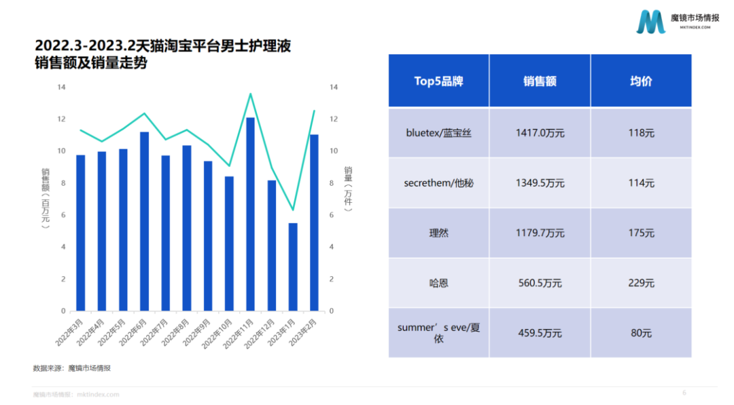Click the 均价 column header
This screenshot has width=734, height=405.
point(641,81)
